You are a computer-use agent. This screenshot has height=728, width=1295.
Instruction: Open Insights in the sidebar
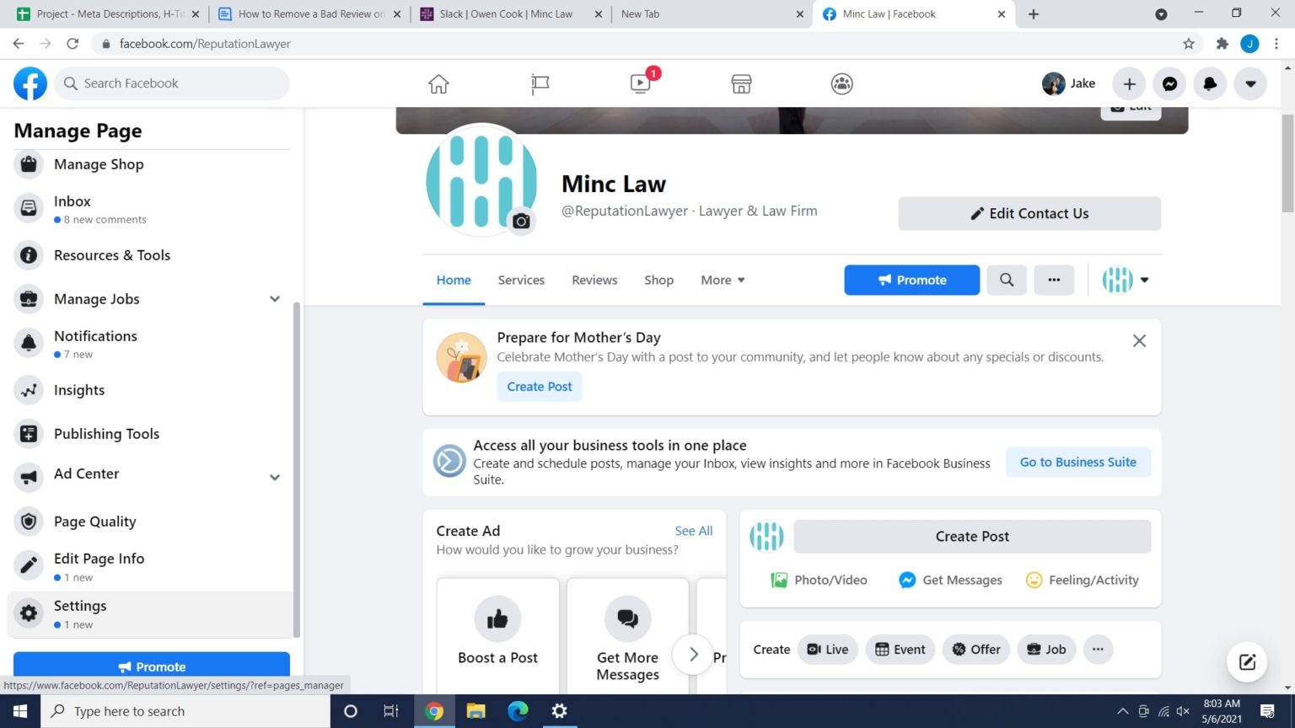tap(152, 390)
